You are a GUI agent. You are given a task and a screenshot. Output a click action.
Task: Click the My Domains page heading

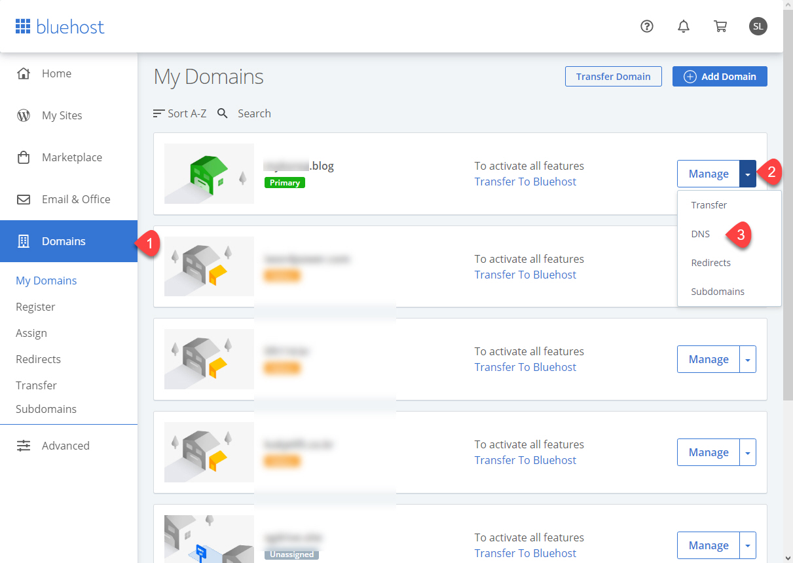(x=208, y=77)
